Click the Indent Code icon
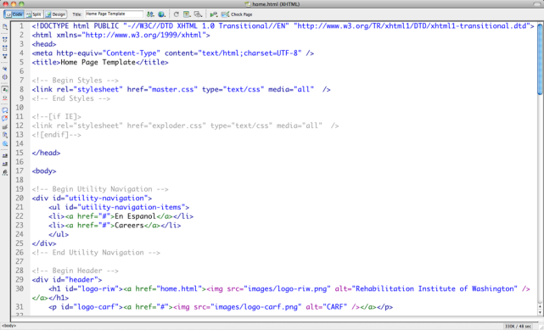Image resolution: width=544 pixels, height=330 pixels. (5, 155)
